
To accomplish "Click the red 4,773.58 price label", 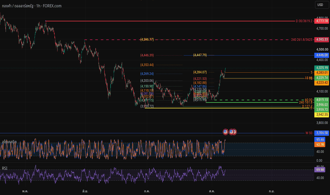I will click(x=322, y=21).
